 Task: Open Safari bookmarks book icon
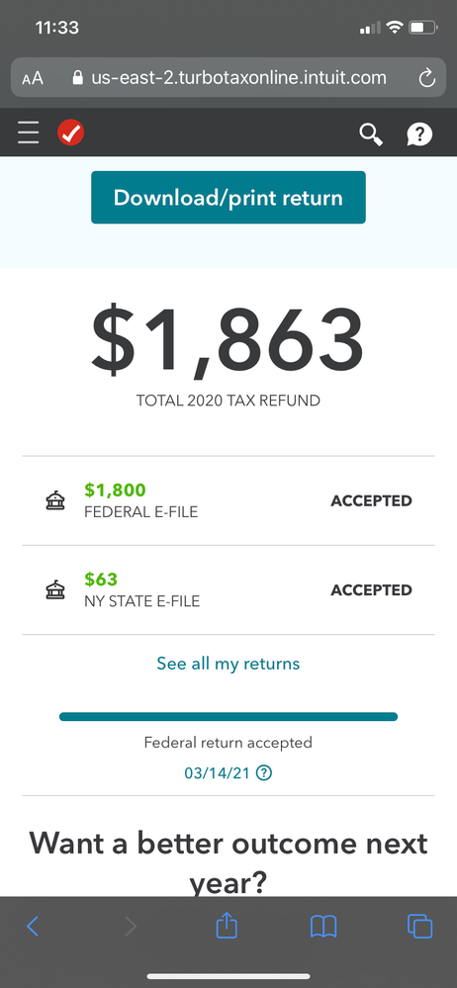click(323, 927)
